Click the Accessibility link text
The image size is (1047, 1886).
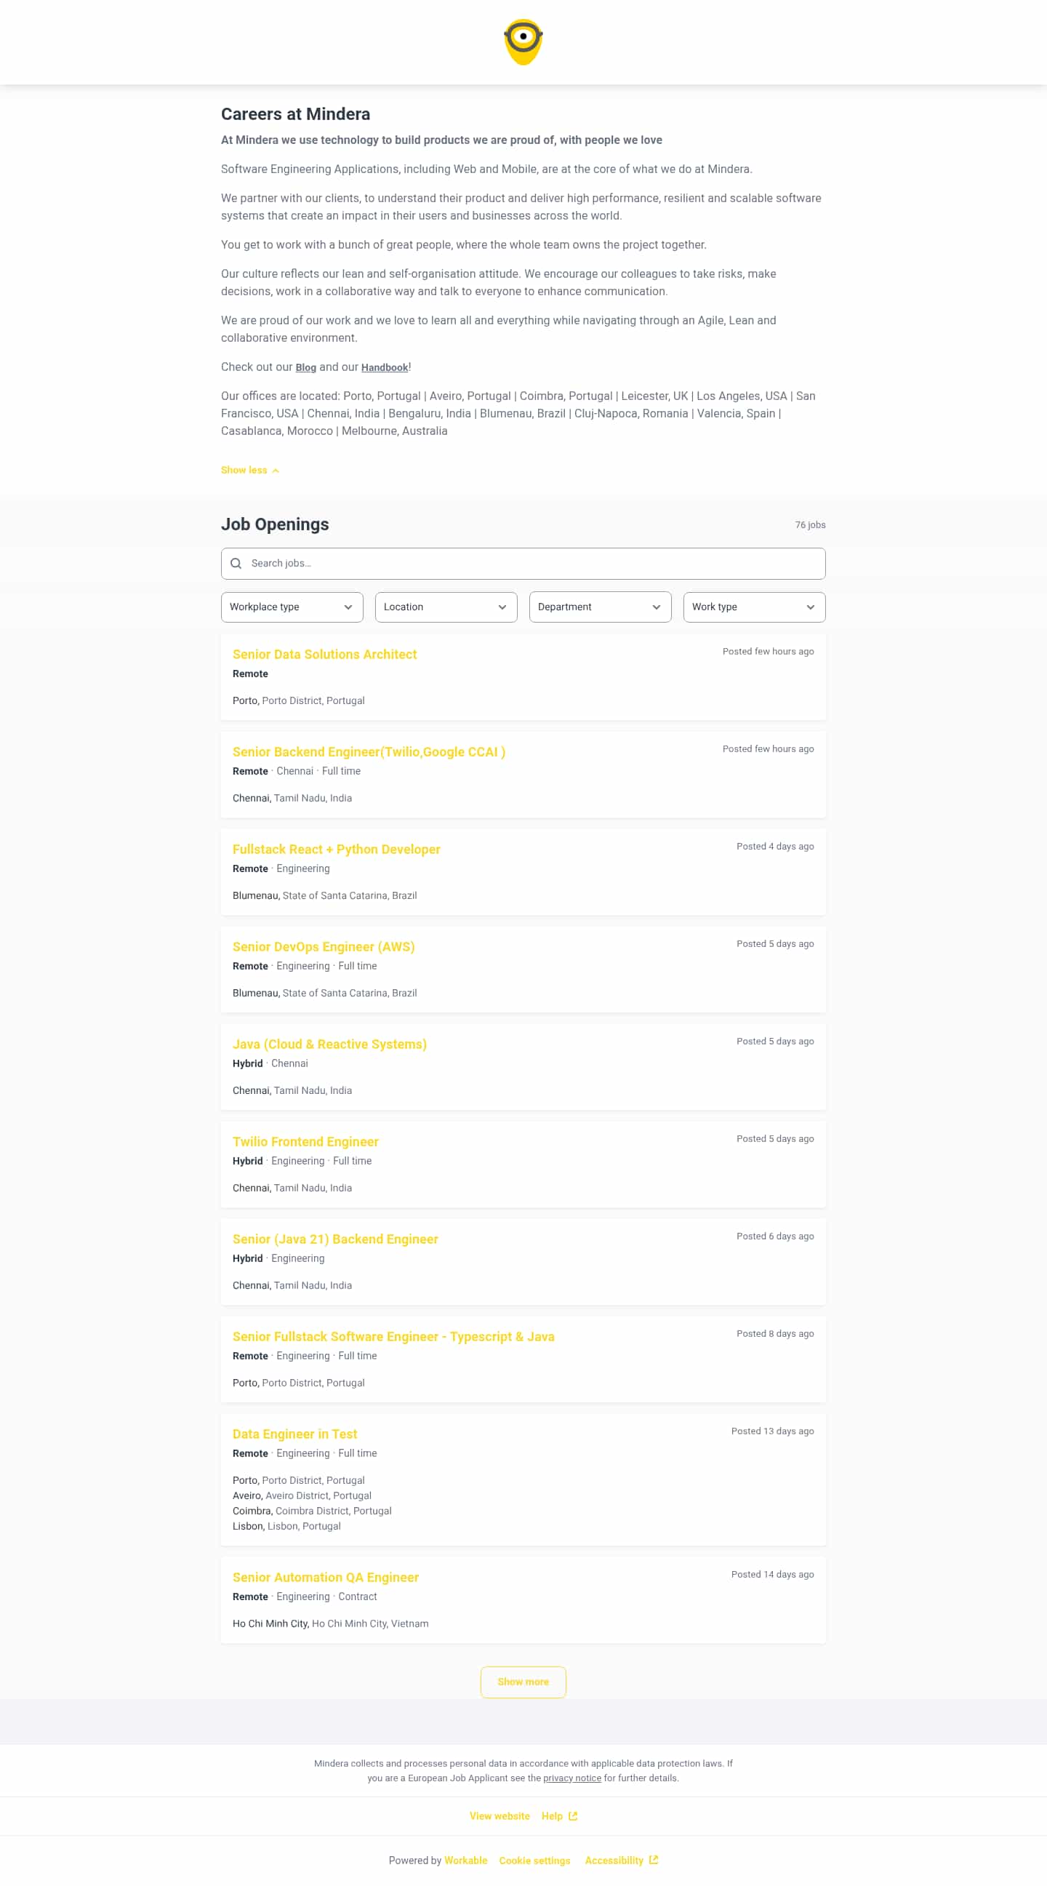tap(614, 1860)
